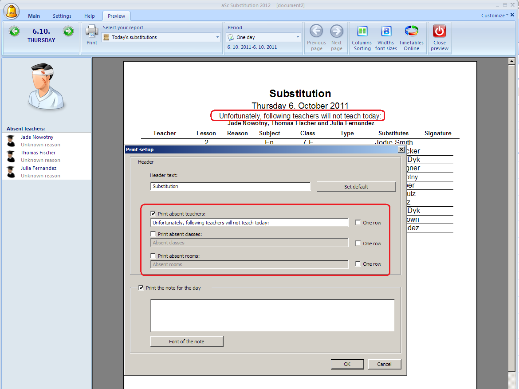The height and width of the screenshot is (389, 519).
Task: Toggle One row checkbox for absent teachers
Action: coord(358,223)
